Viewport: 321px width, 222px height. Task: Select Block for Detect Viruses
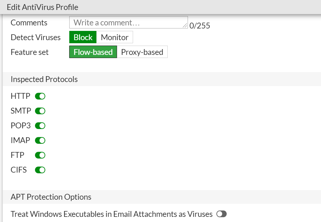83,37
